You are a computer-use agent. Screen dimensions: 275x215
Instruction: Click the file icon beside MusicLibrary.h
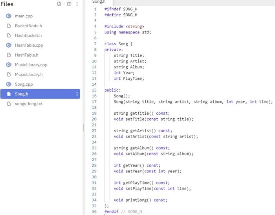(x=9, y=74)
